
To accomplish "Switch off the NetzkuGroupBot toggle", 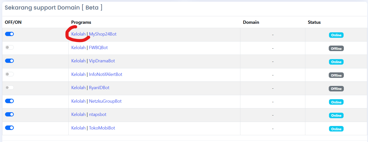I will pyautogui.click(x=10, y=101).
